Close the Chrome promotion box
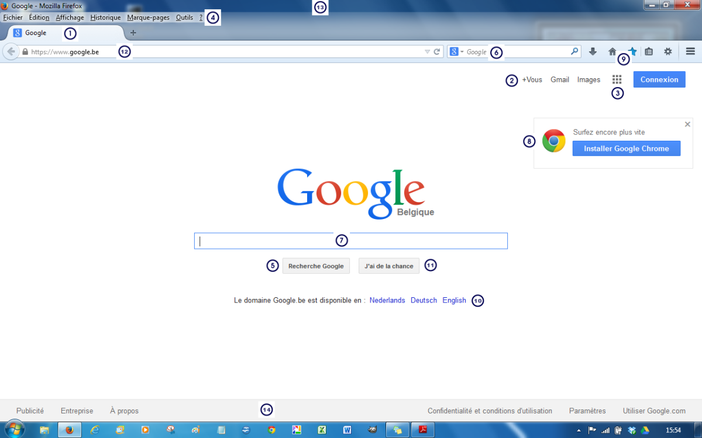Image resolution: width=702 pixels, height=438 pixels. coord(687,124)
